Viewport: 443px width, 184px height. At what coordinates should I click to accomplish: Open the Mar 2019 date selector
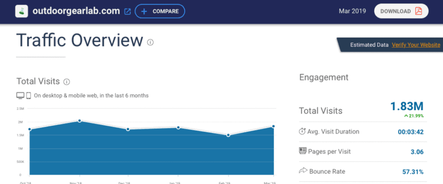coord(352,11)
